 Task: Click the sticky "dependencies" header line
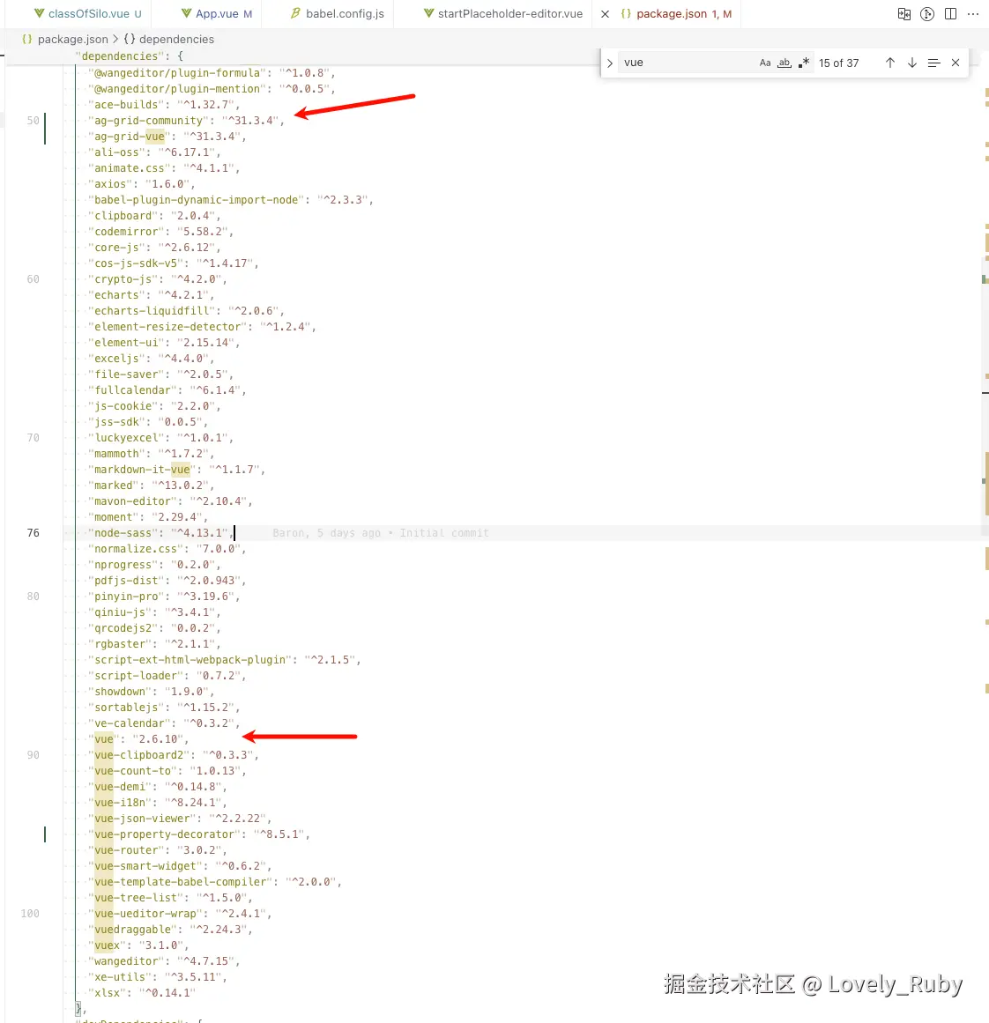tap(130, 56)
